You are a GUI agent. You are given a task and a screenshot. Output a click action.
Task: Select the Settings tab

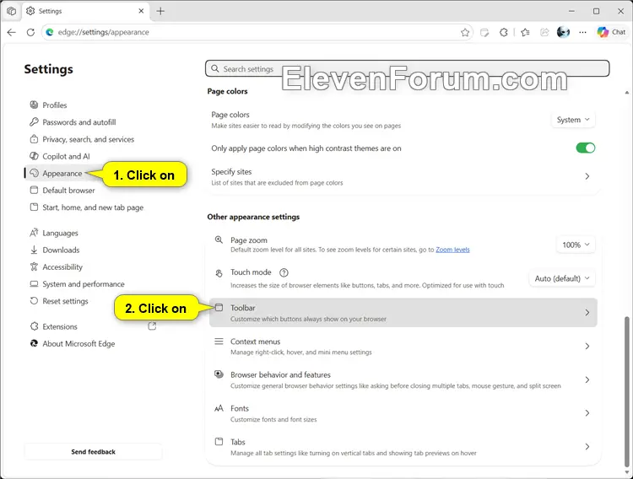(x=85, y=11)
